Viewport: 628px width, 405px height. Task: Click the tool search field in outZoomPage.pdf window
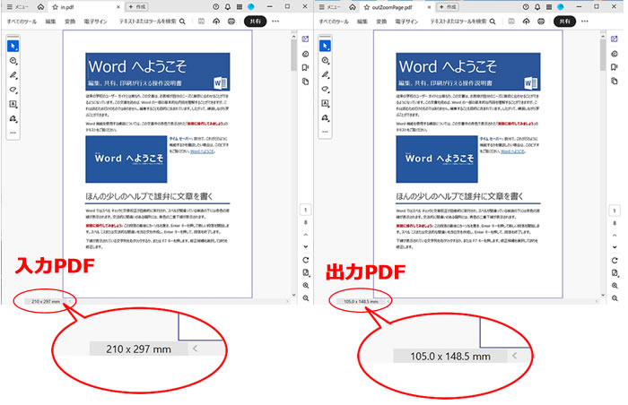point(463,22)
